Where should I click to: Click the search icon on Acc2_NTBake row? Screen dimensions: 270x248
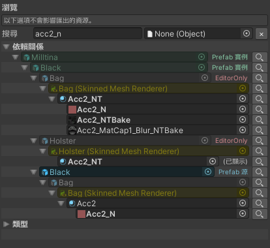[260, 120]
